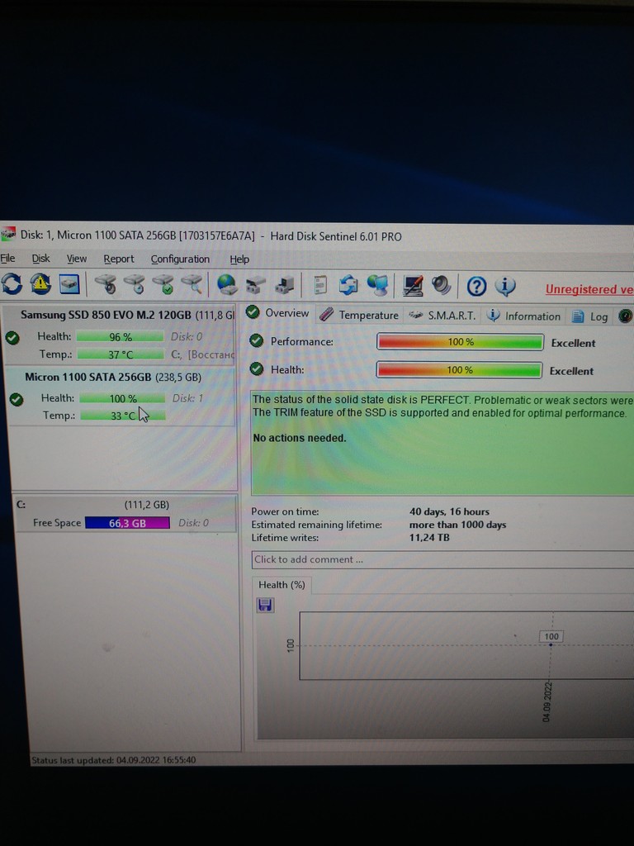The image size is (634, 846).
Task: Click the disk with magnifier icon
Action: pos(192,284)
